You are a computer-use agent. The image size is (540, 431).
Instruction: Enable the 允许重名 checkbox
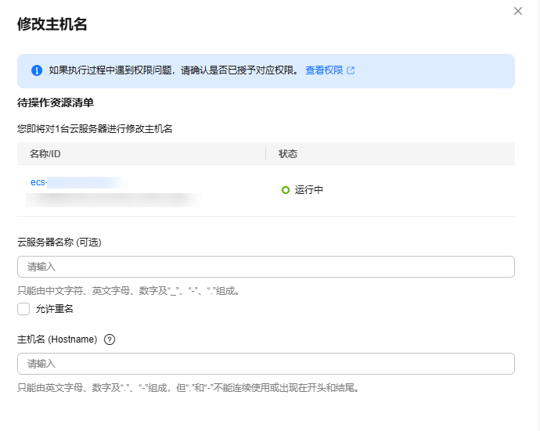[23, 309]
